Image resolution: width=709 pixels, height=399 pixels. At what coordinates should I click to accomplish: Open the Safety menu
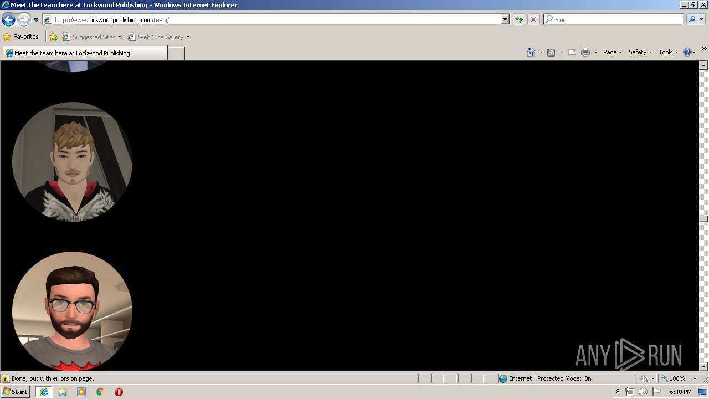640,52
